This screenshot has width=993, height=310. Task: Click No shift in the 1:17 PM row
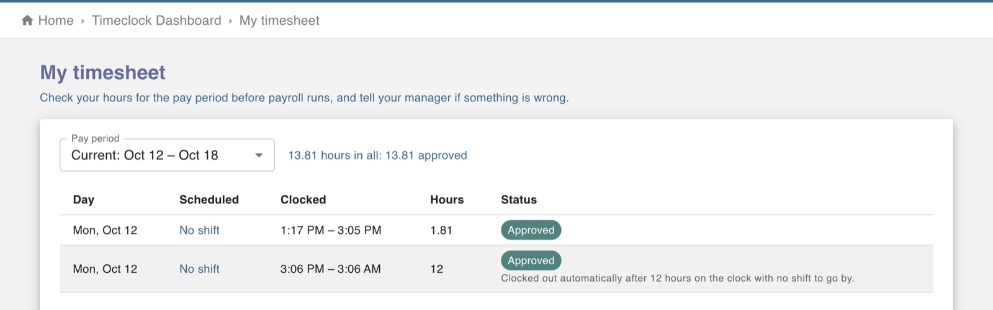[x=199, y=230]
